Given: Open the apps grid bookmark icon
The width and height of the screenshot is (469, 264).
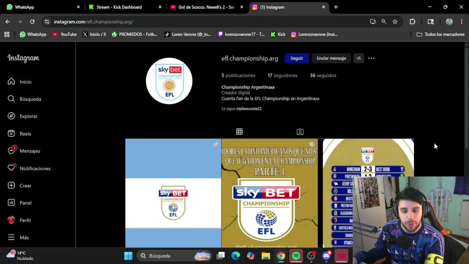Looking at the screenshot, I should [x=7, y=34].
